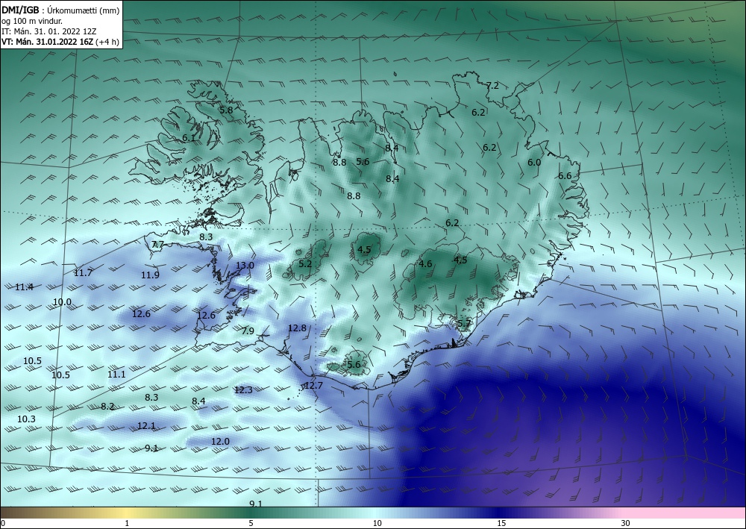Click the 12.0 value on the map

point(220,442)
